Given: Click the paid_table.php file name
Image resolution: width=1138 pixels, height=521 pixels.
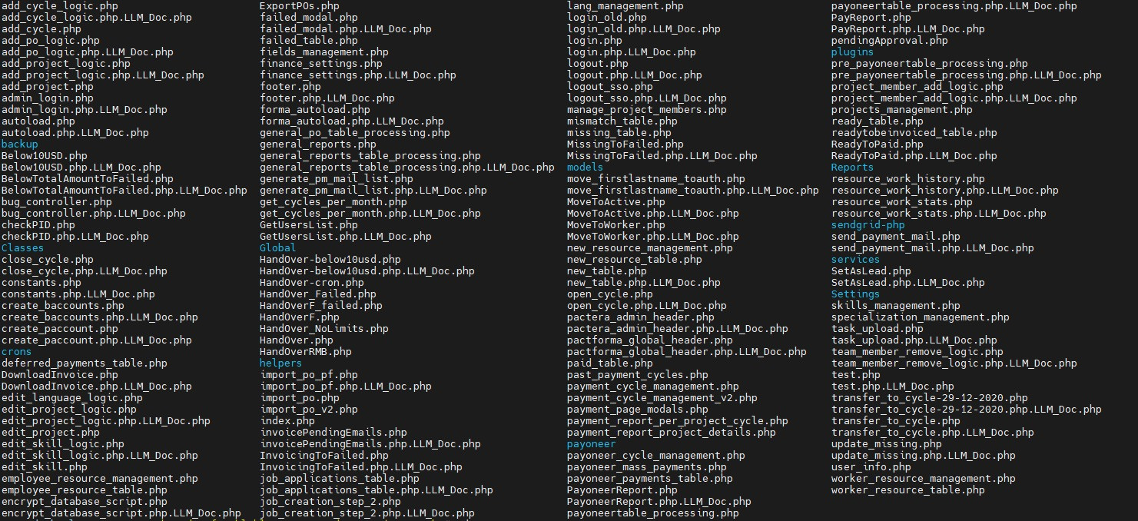Looking at the screenshot, I should tap(610, 363).
